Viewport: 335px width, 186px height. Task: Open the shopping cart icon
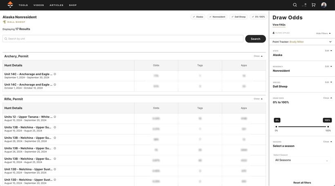(x=313, y=5)
